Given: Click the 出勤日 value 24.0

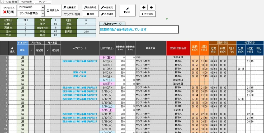Looking at the screenshot, I should pos(26,20).
